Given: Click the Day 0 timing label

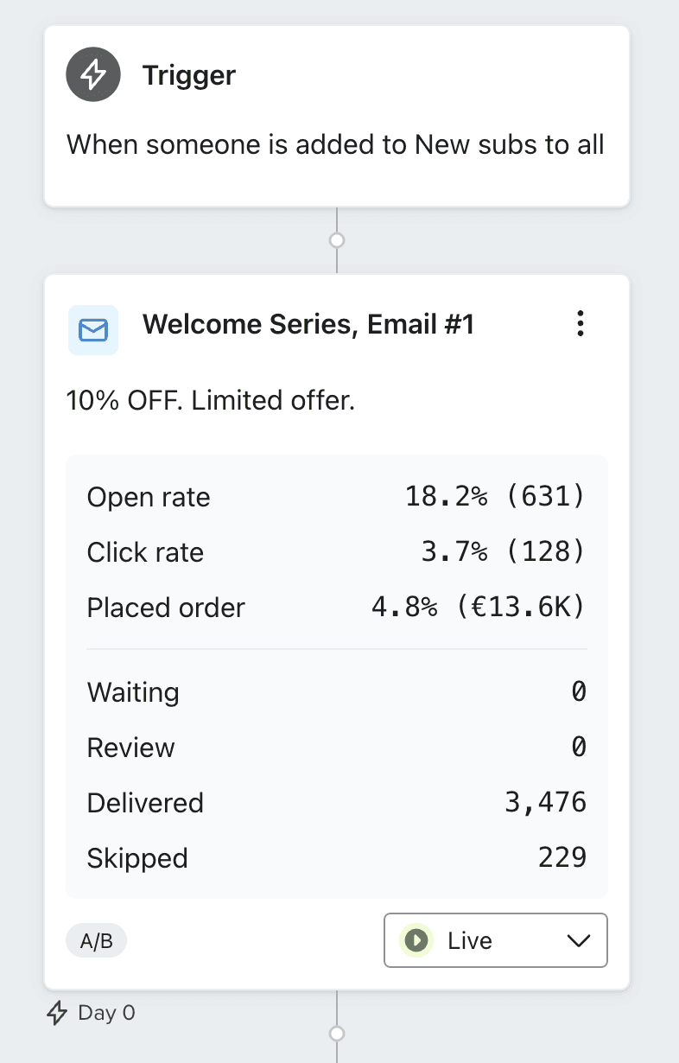Looking at the screenshot, I should tap(106, 1013).
